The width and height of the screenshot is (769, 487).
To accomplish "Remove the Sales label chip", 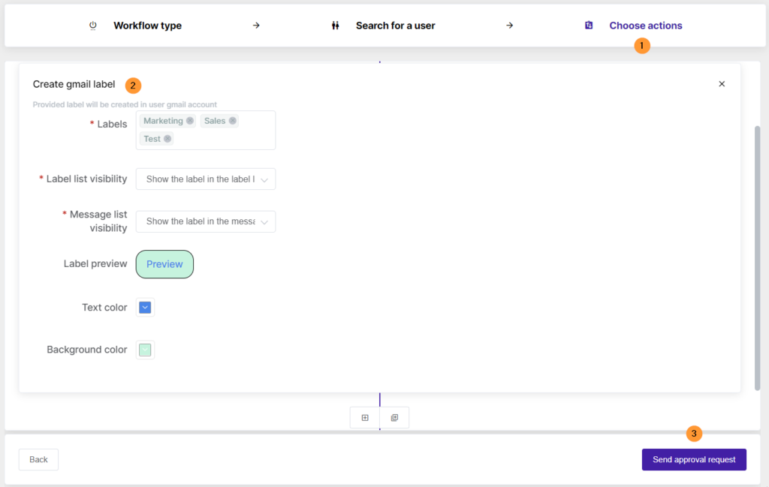I will click(x=233, y=120).
